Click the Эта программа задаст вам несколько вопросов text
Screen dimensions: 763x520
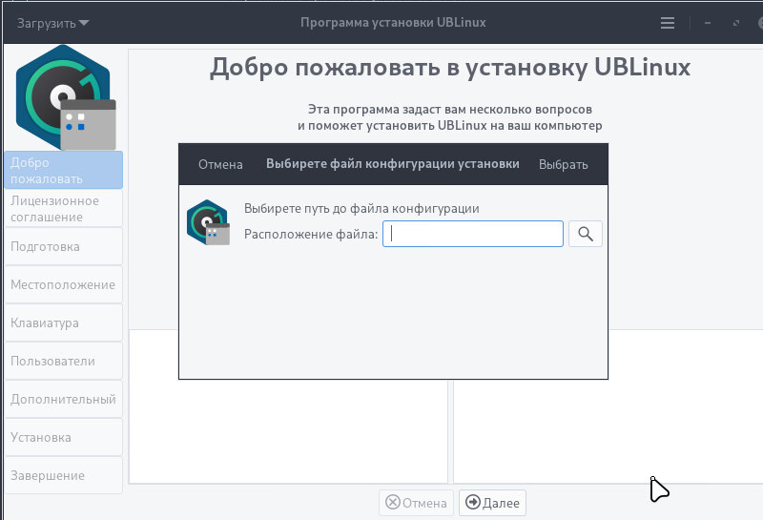point(449,109)
